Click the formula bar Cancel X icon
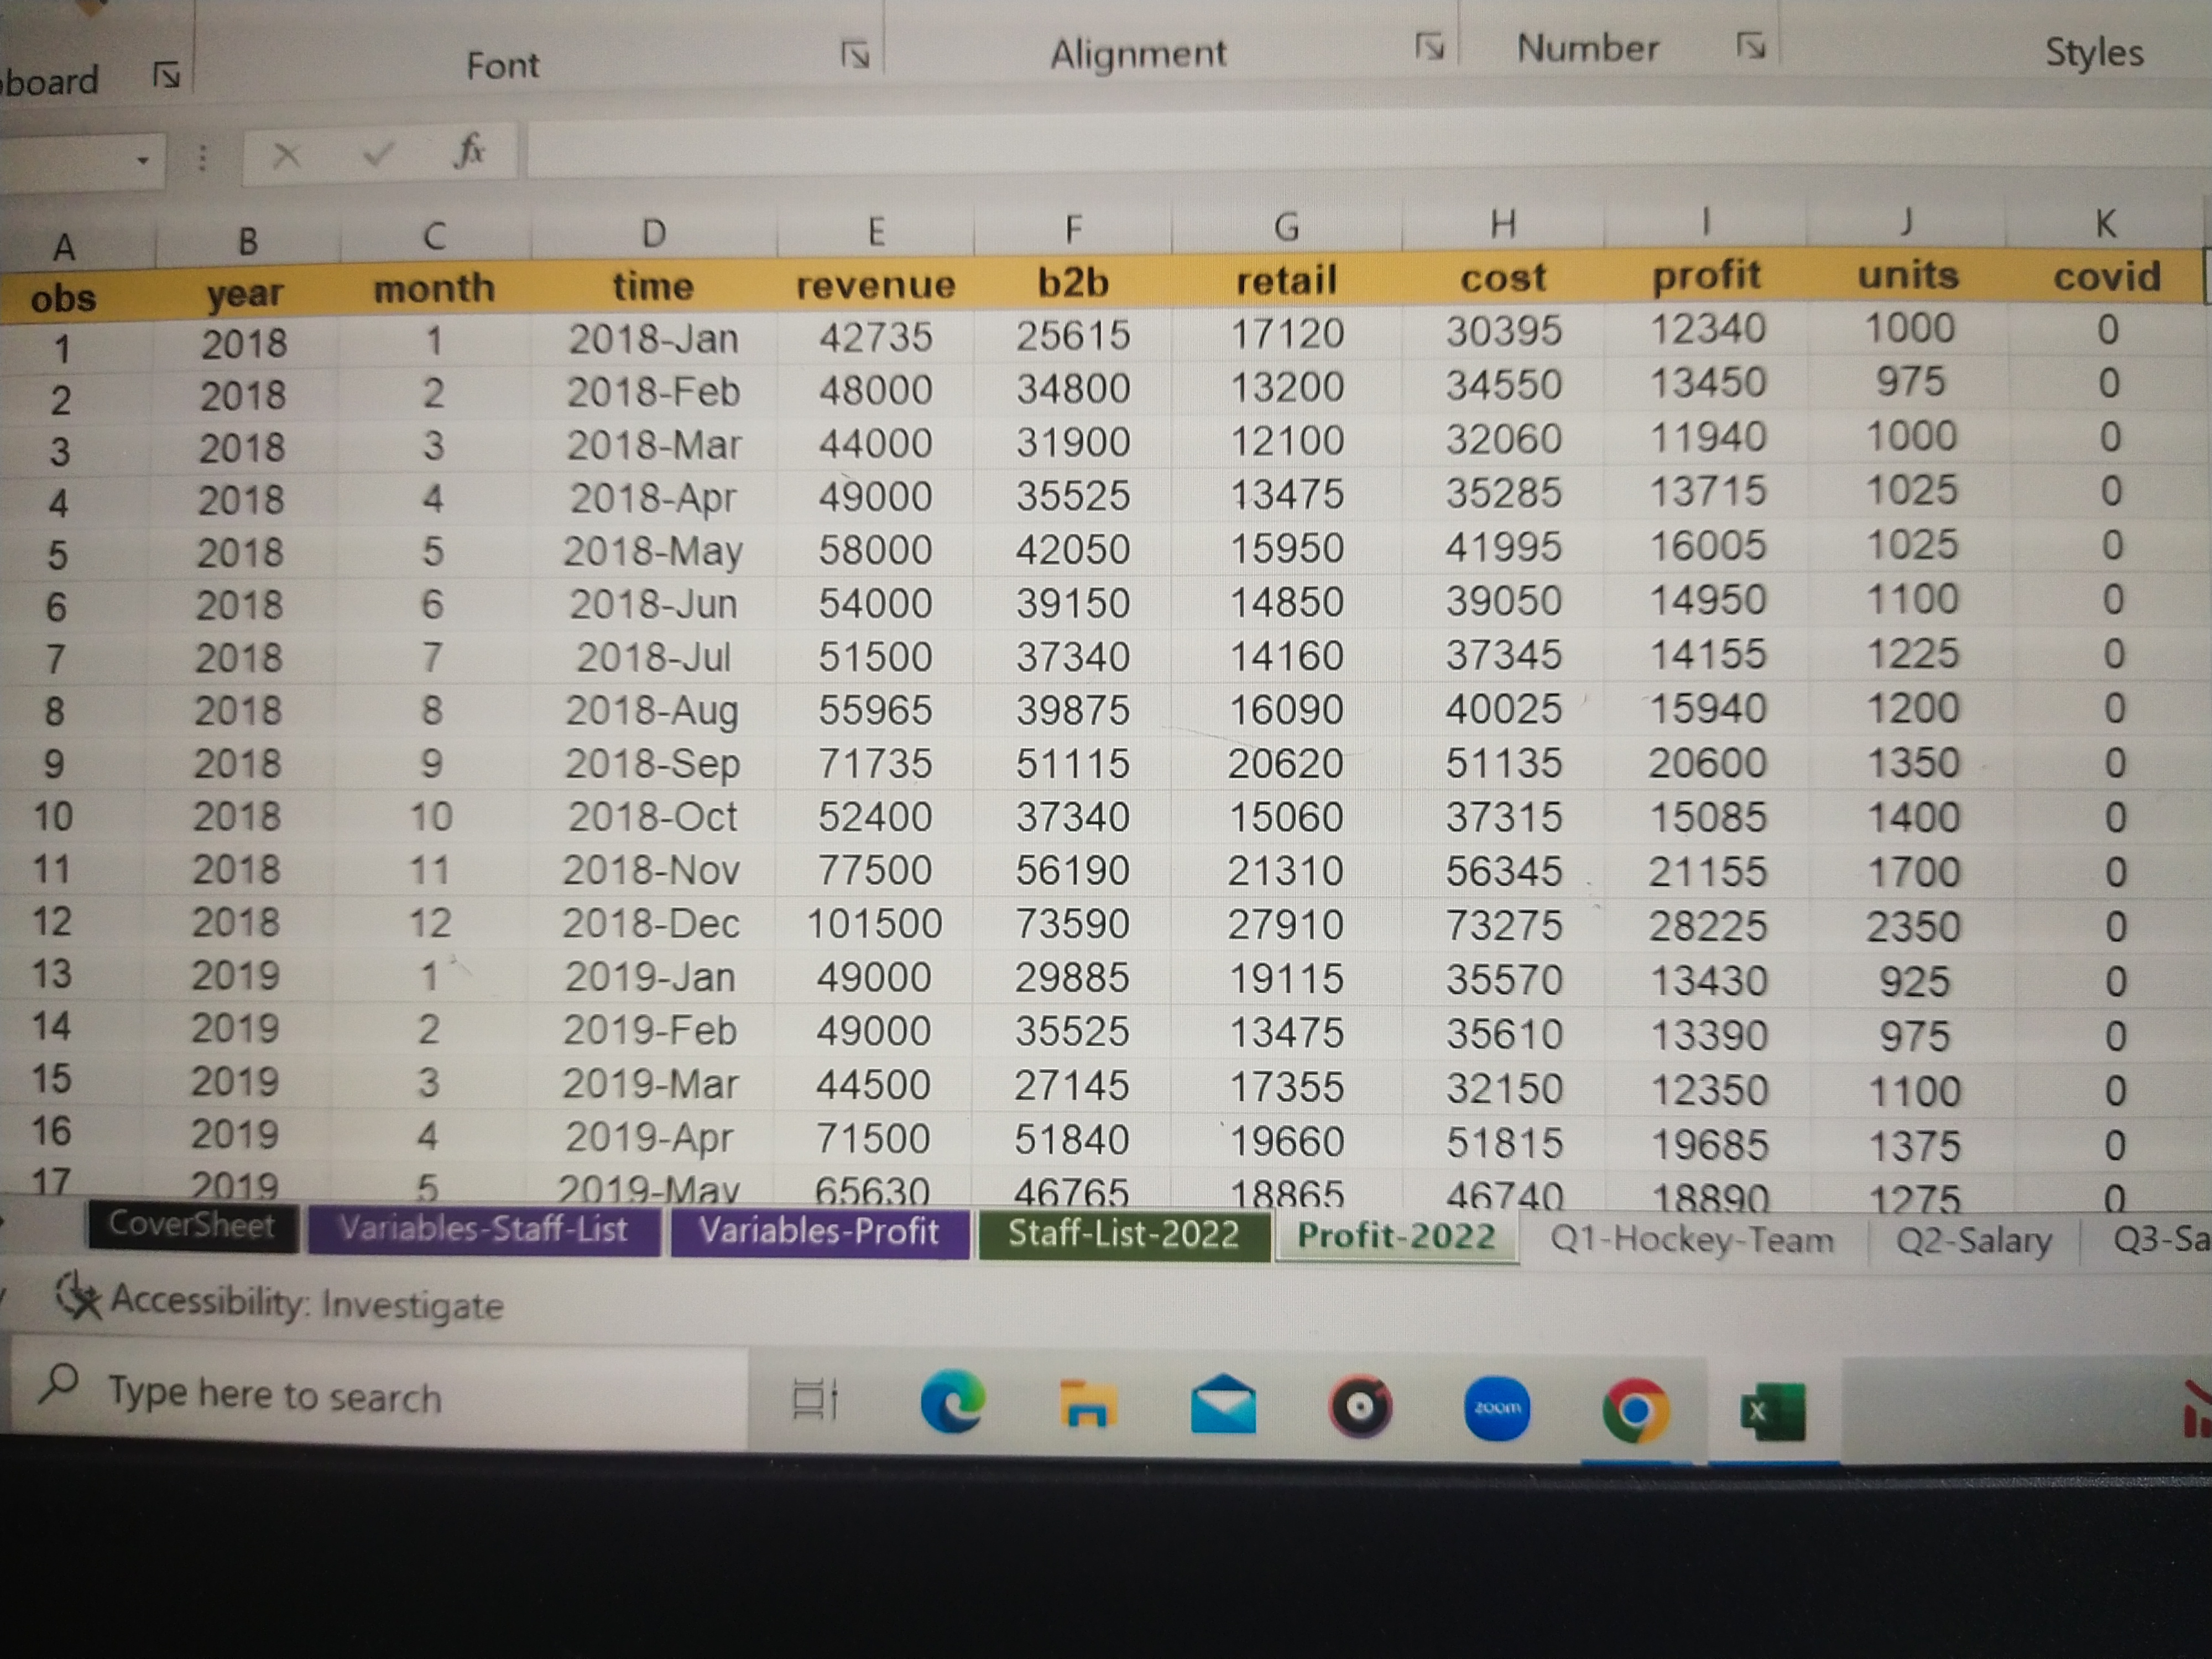2212x1659 pixels. 286,155
